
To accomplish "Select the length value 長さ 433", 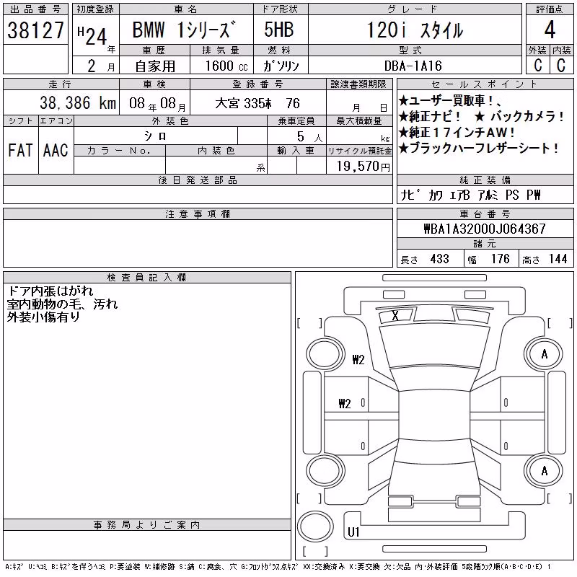I will click(x=425, y=259).
